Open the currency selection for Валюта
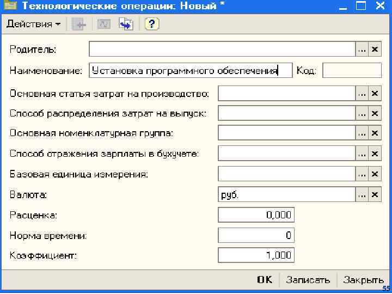Image resolution: width=392 pixels, height=294 pixels. click(x=362, y=194)
